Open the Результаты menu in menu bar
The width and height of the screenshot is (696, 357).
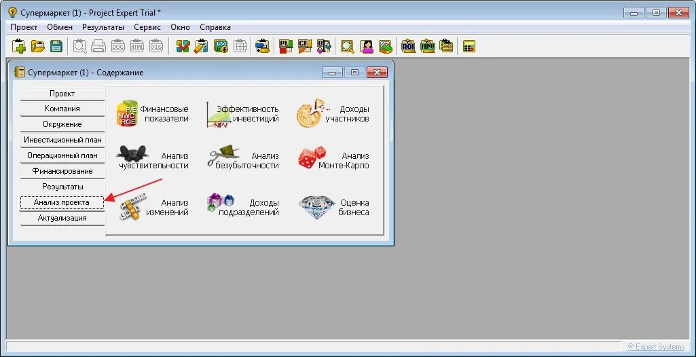(103, 27)
